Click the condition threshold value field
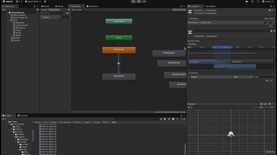The image size is (277, 155). [x=264, y=77]
